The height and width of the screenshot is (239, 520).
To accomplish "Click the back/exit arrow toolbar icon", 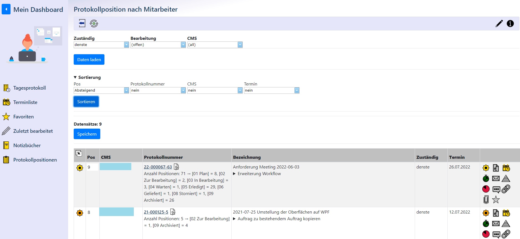I will coord(82,23).
